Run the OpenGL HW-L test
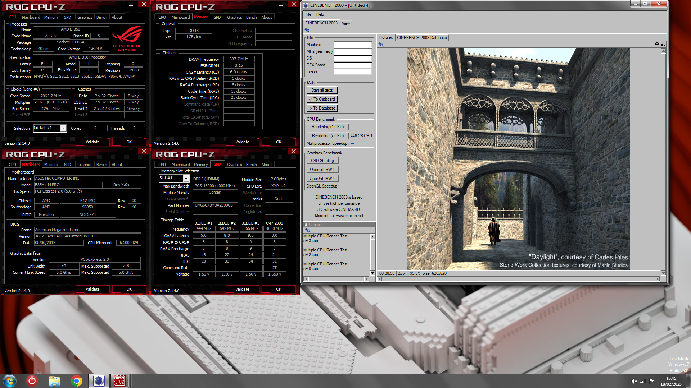The image size is (691, 388). [x=322, y=179]
